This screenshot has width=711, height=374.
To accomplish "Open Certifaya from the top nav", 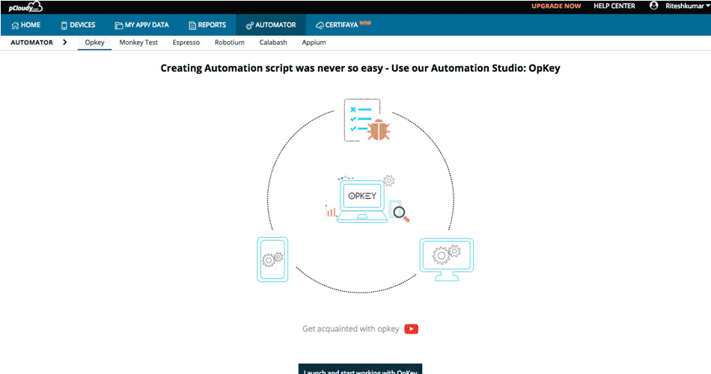I will 344,25.
